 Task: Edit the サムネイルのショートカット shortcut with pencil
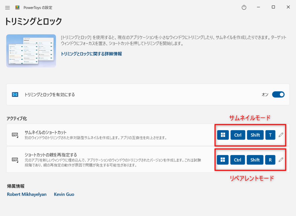point(281,135)
